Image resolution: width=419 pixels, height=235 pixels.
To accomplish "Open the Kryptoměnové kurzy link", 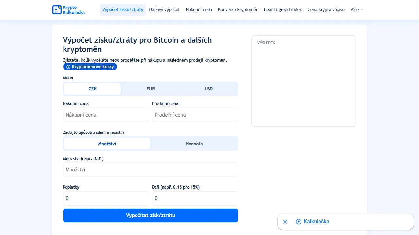I will click(90, 67).
